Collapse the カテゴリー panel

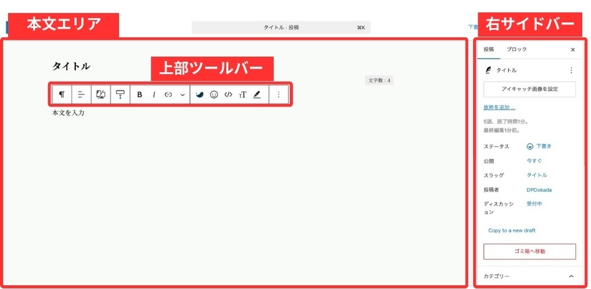point(571,276)
